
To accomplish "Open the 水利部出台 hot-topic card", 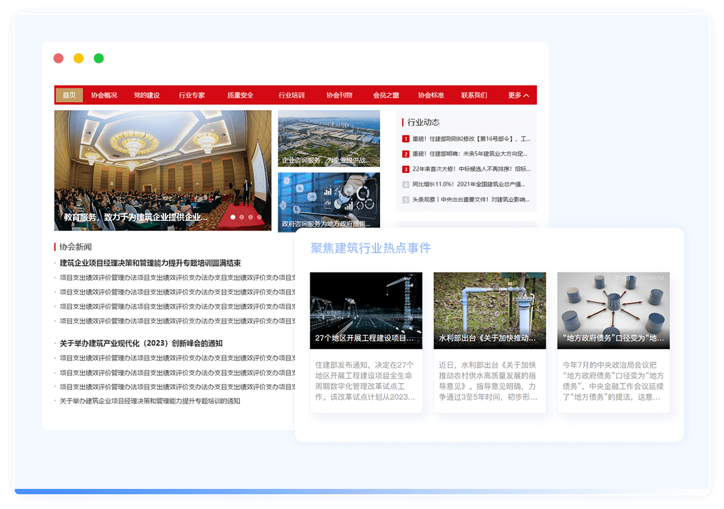I will click(490, 310).
